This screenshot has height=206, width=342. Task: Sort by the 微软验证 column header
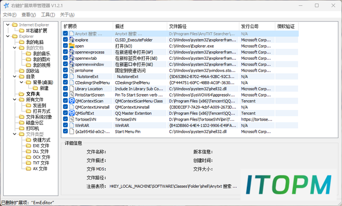(287, 26)
